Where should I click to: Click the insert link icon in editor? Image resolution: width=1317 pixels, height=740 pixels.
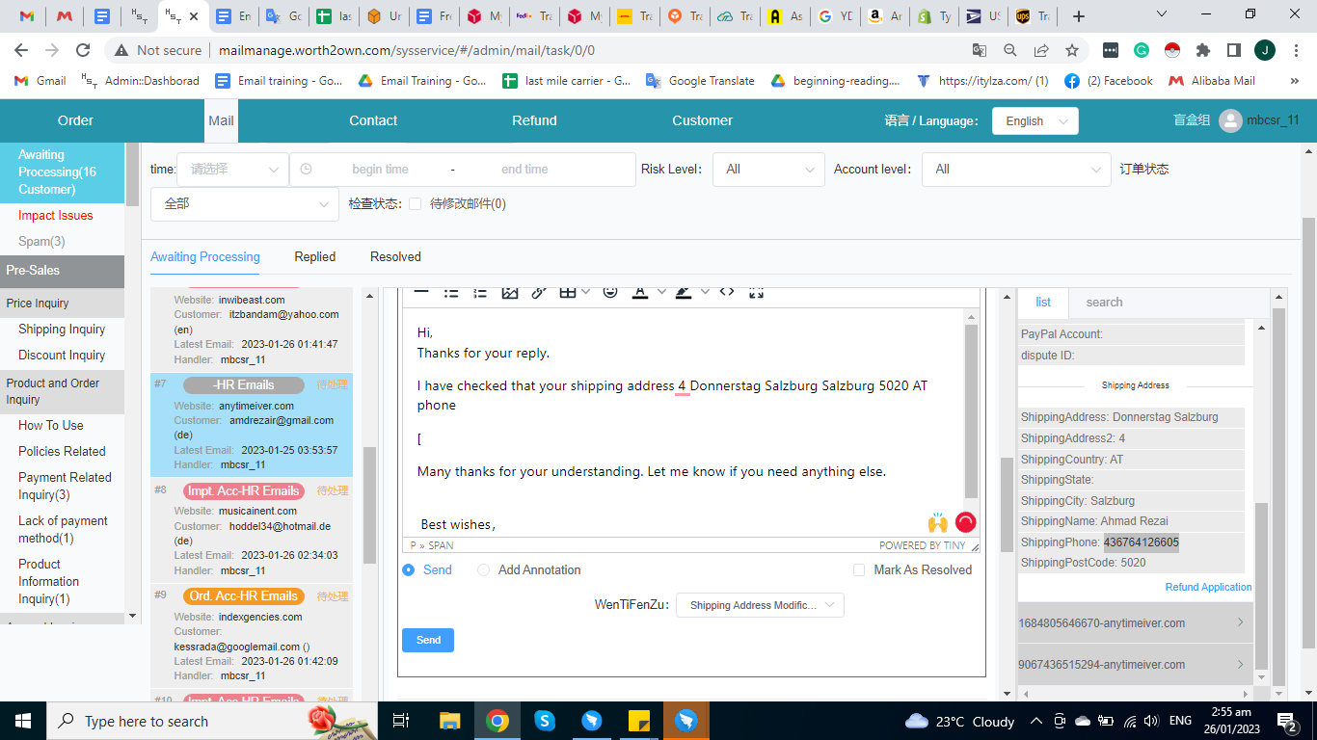click(x=539, y=292)
